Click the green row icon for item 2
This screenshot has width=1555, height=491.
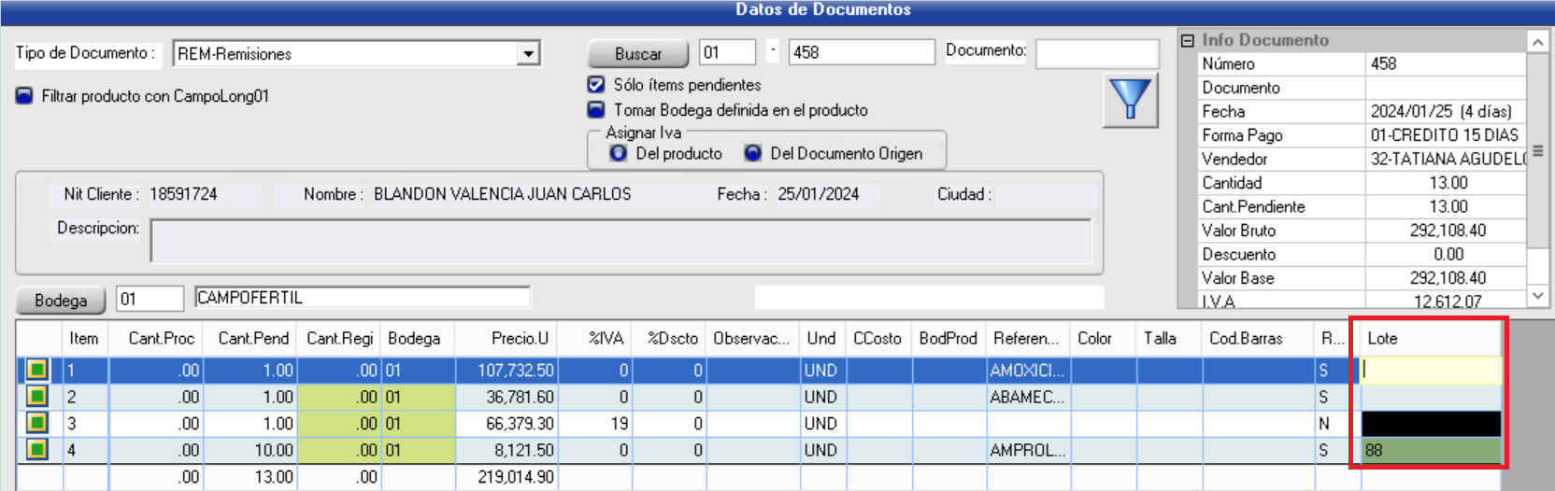pos(36,397)
